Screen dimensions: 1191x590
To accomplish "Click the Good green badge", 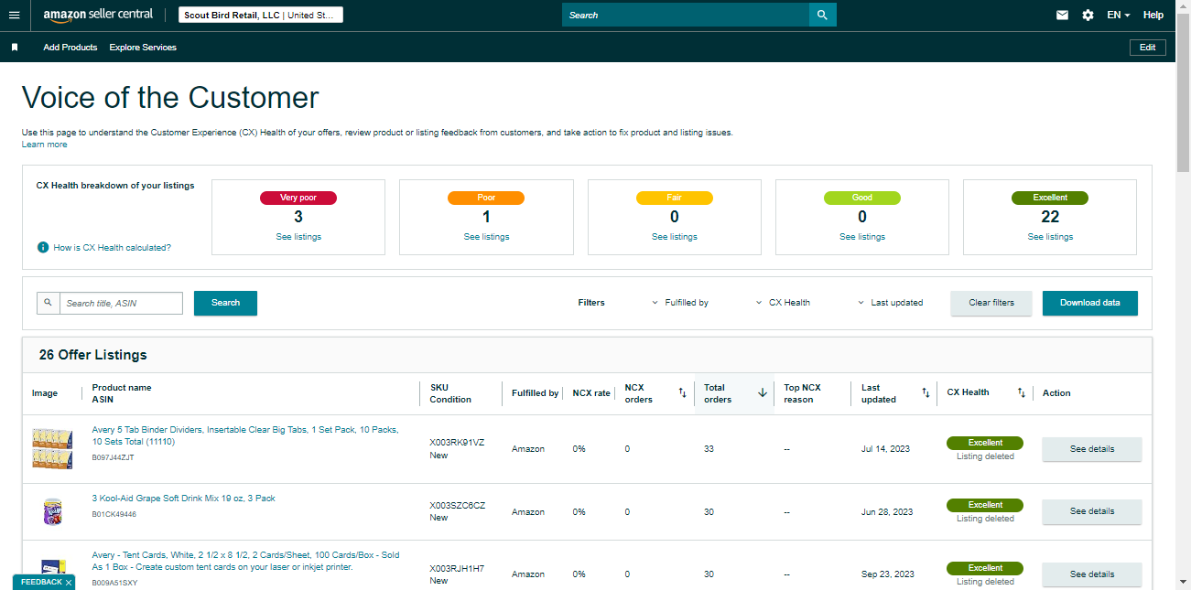I will 862,198.
